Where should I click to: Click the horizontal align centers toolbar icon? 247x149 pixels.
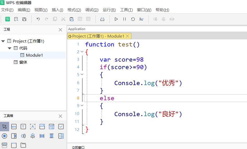(x=155, y=19)
